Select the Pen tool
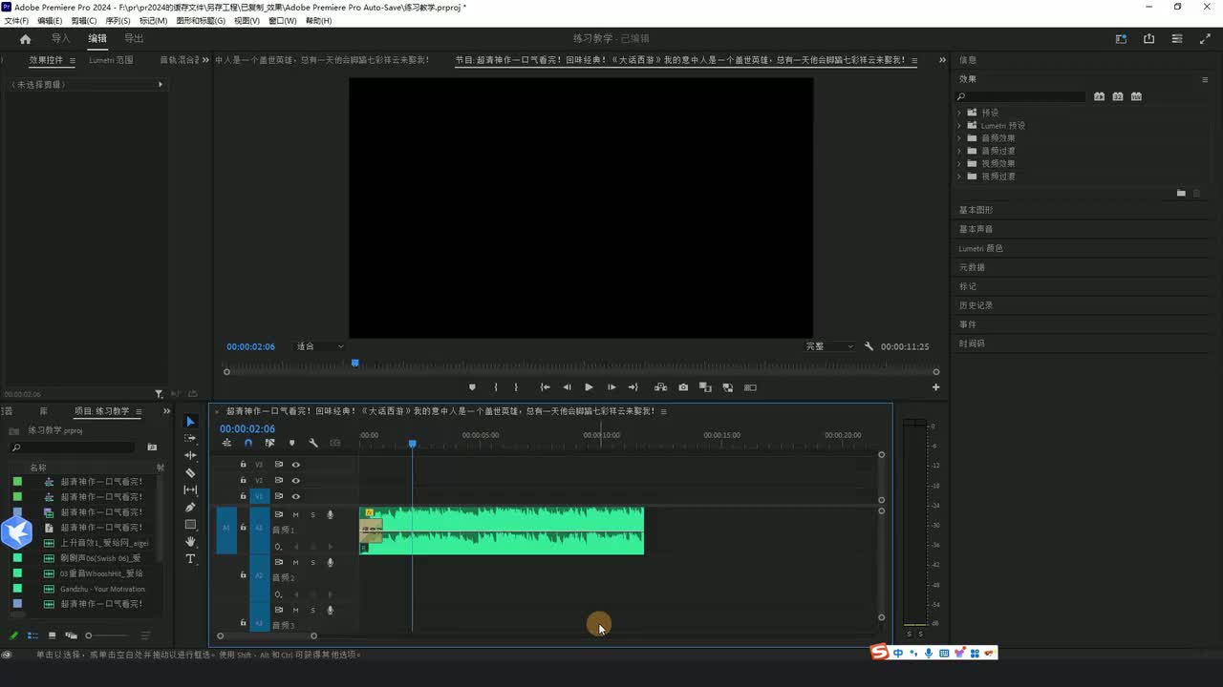The image size is (1223, 687). (190, 507)
